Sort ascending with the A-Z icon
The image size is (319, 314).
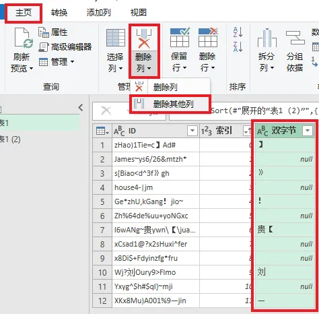click(238, 32)
